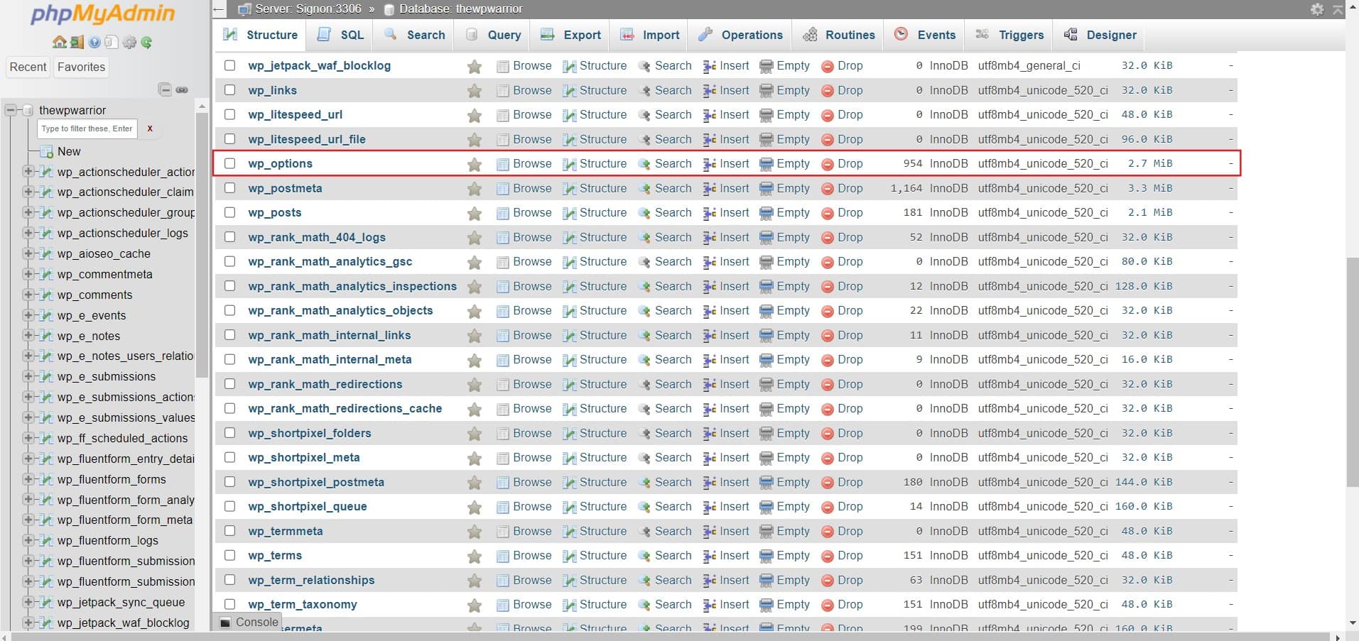The width and height of the screenshot is (1359, 641).
Task: Switch to the Routines tab
Action: tap(839, 35)
